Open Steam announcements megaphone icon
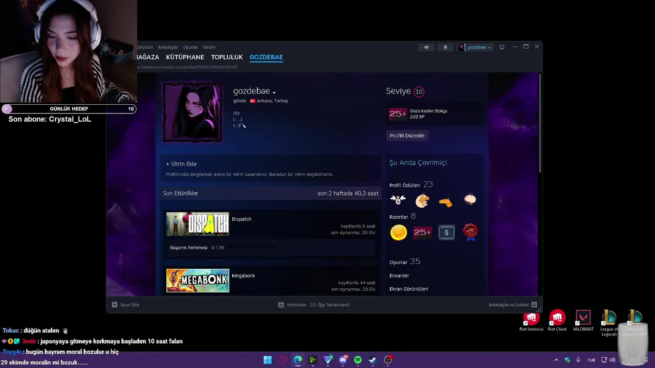Screen dimensions: 655x368 pyautogui.click(x=426, y=47)
